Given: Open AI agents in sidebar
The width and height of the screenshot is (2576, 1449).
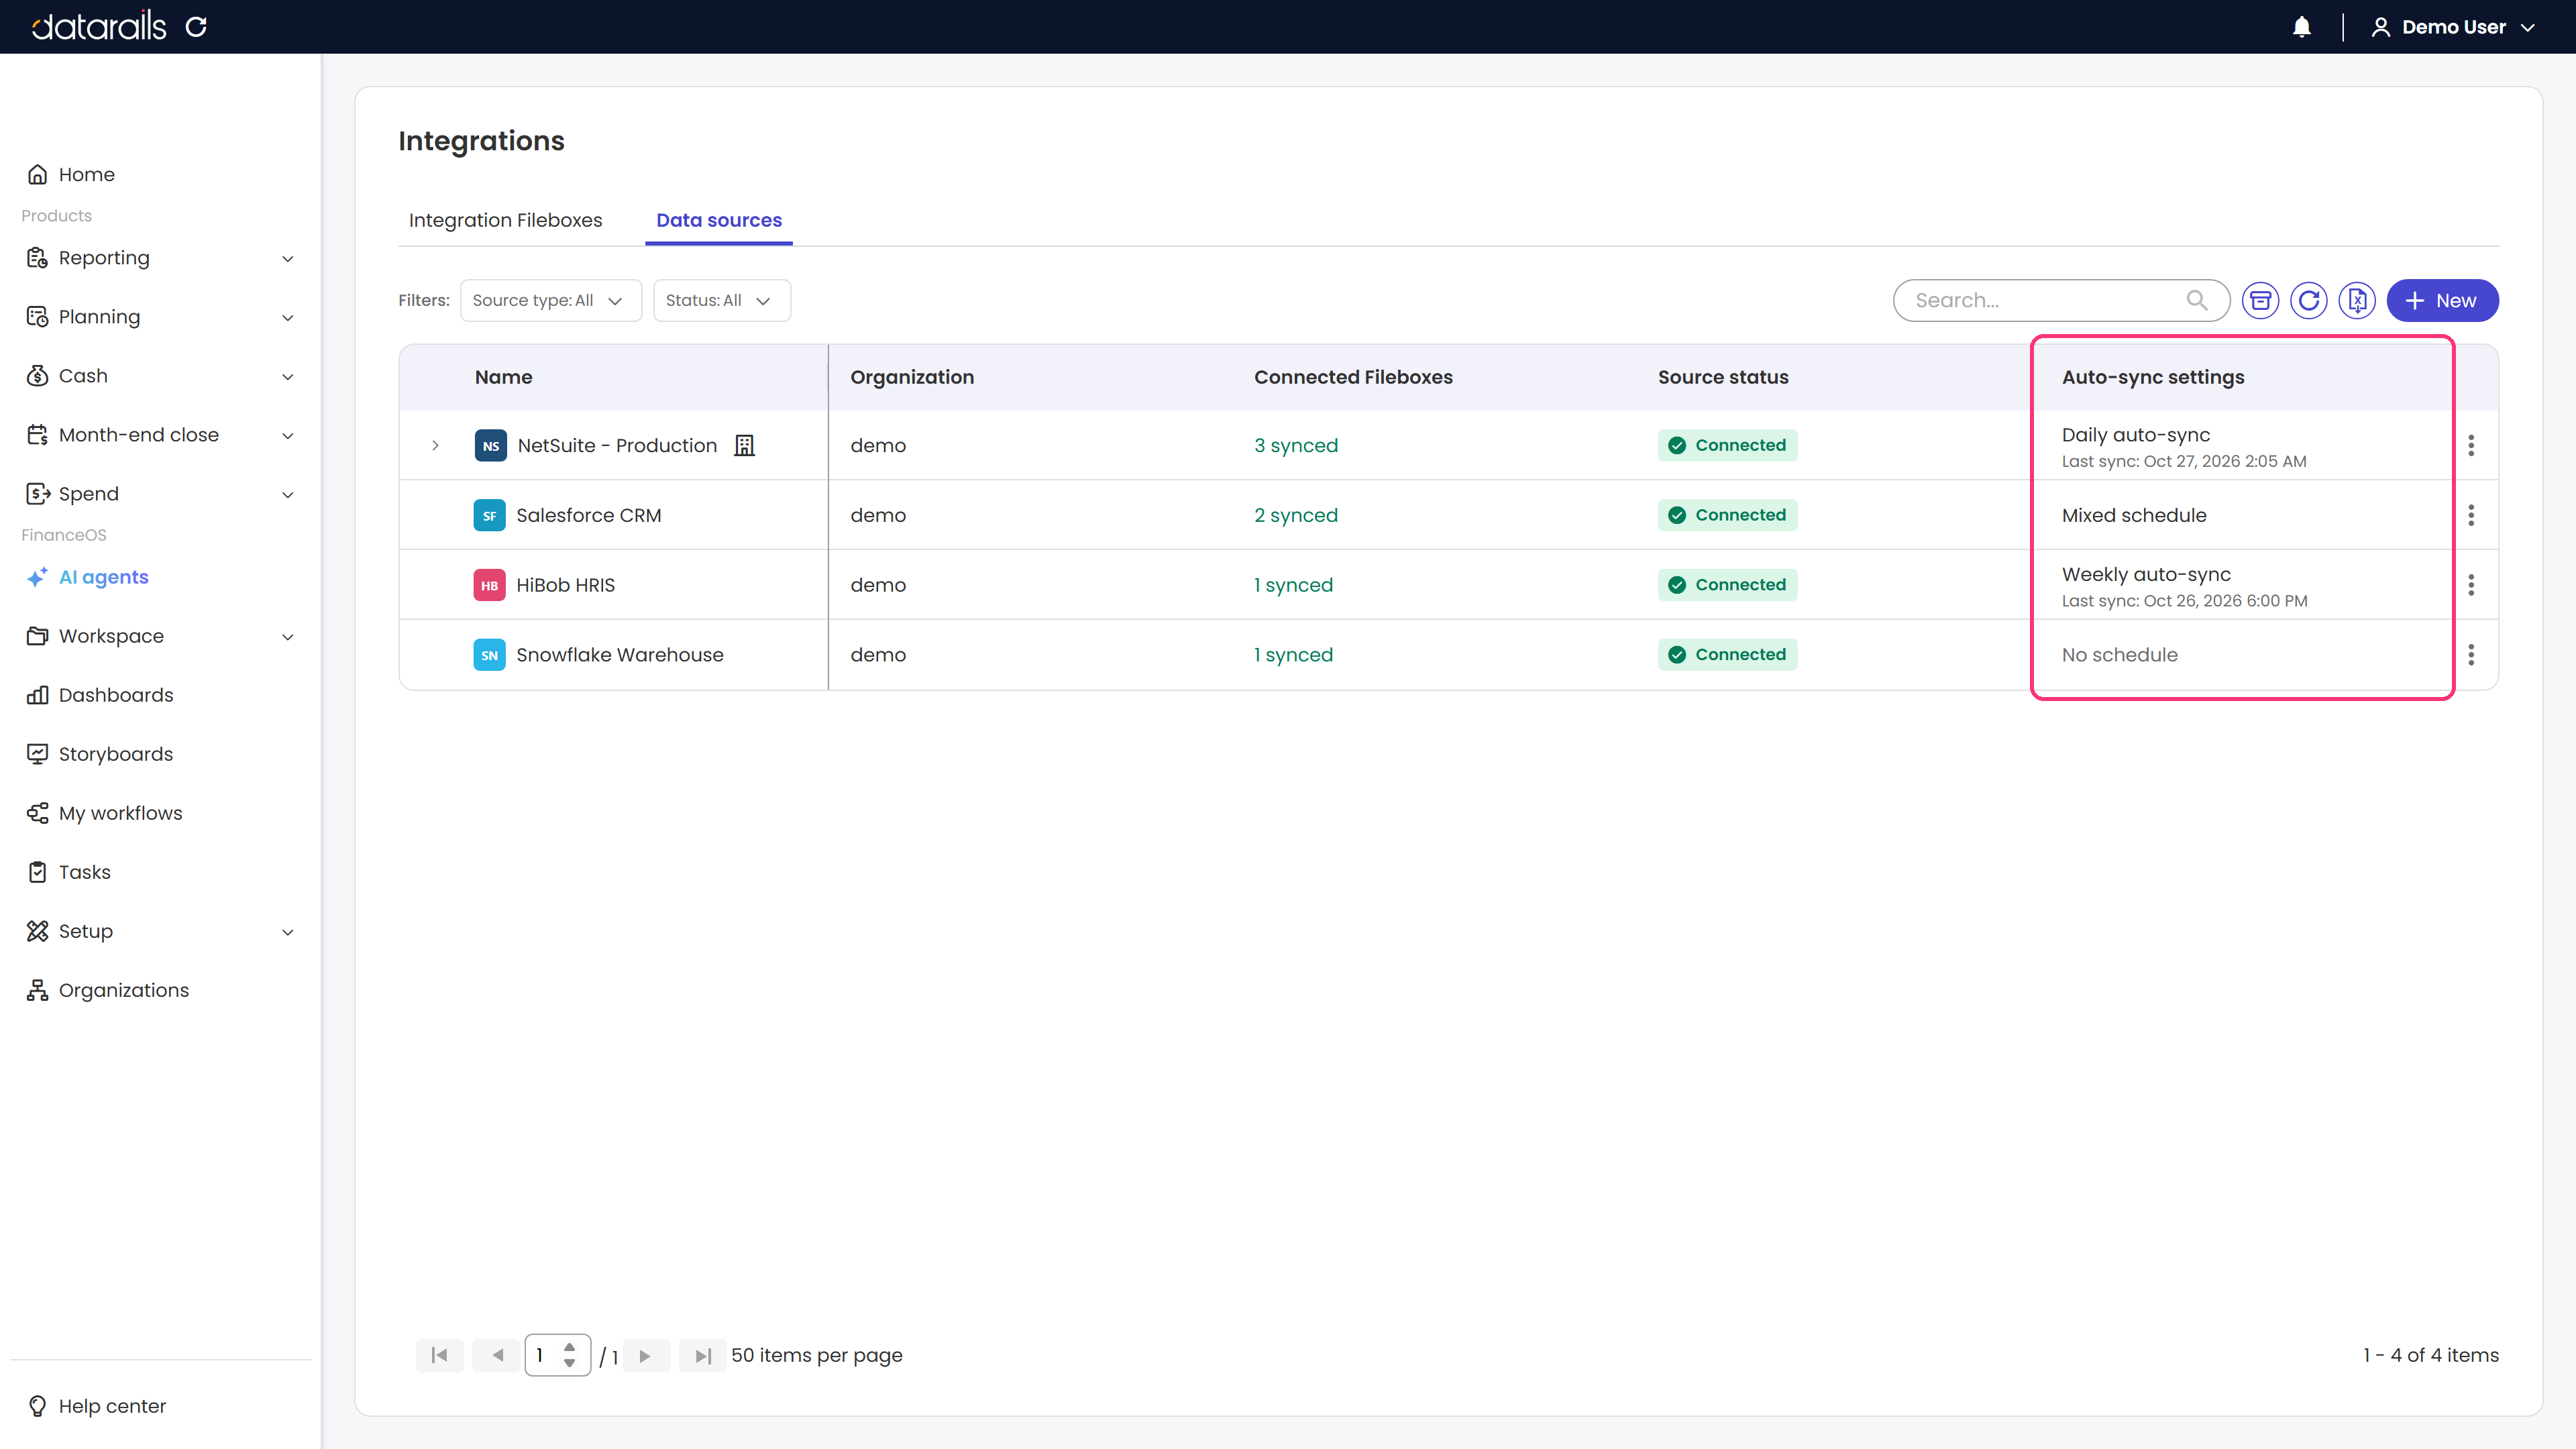Looking at the screenshot, I should [103, 577].
